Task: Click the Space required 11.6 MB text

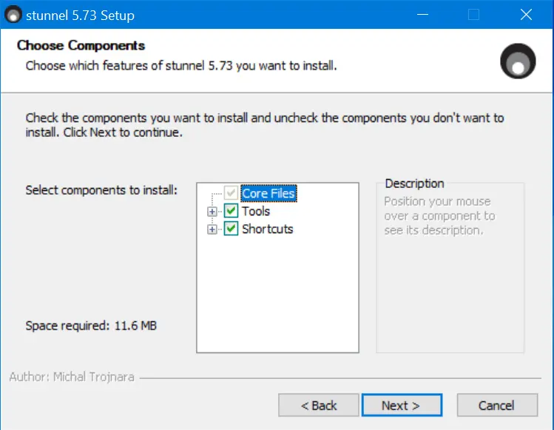Action: (x=91, y=326)
